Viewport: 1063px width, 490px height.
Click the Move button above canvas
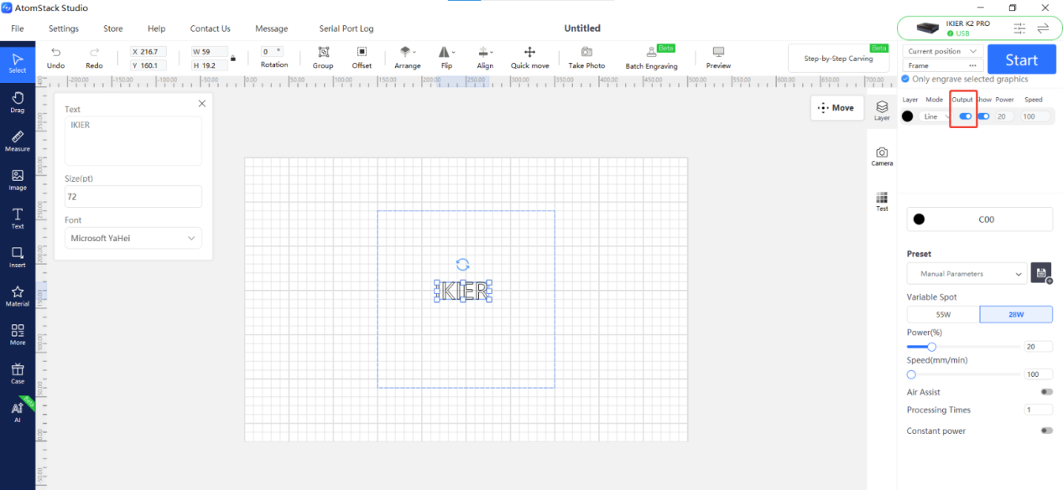click(x=836, y=108)
